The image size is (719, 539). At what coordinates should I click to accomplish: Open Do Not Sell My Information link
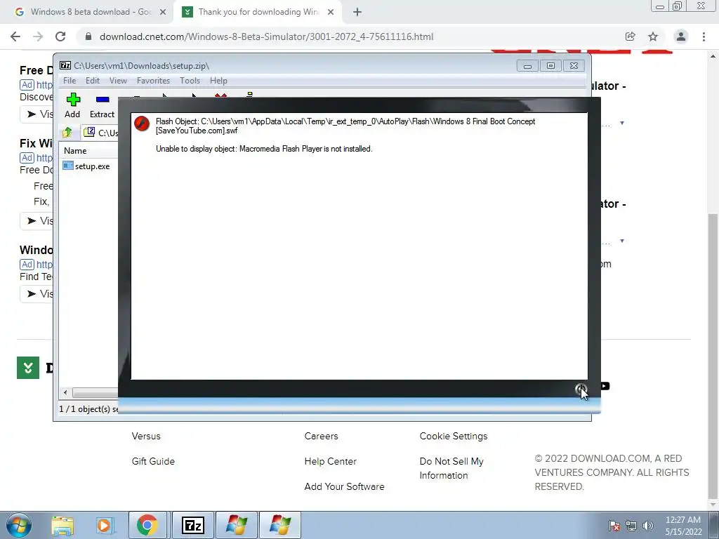(451, 468)
